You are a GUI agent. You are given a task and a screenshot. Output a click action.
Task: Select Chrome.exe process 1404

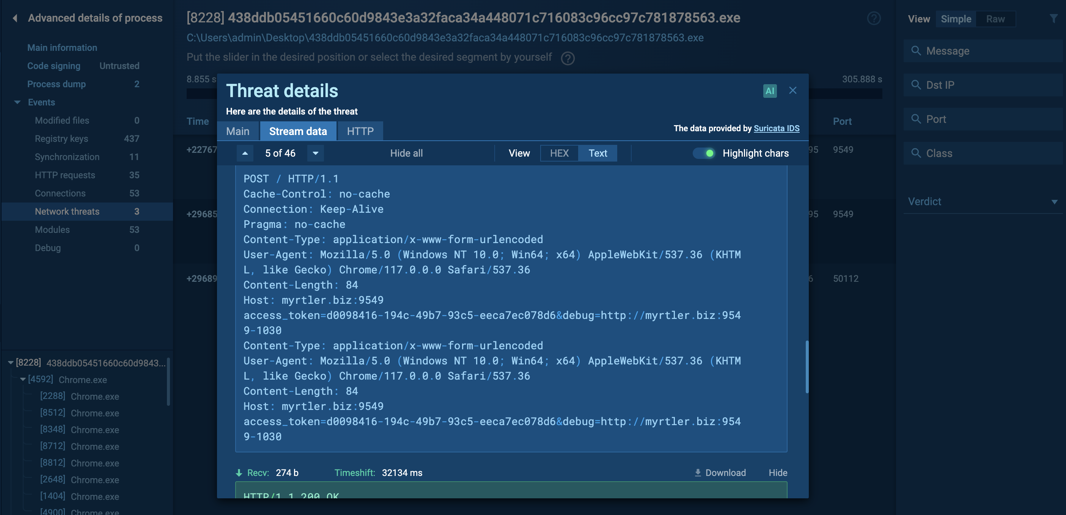point(79,496)
